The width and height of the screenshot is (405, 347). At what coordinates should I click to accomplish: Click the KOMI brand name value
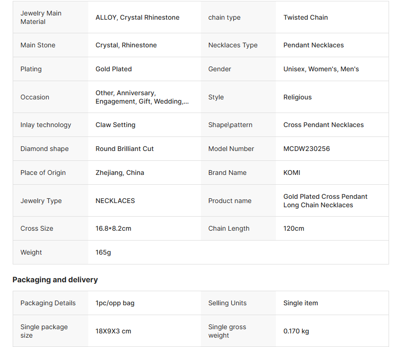[291, 173]
